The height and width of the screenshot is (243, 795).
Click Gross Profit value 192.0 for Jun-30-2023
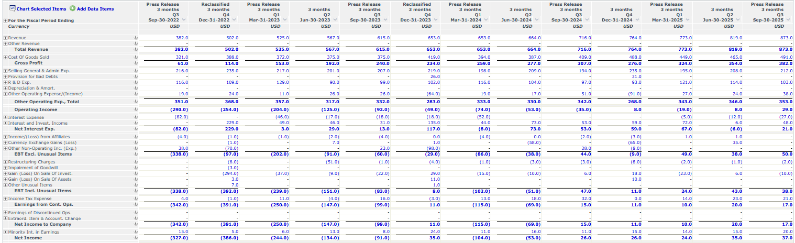[333, 63]
